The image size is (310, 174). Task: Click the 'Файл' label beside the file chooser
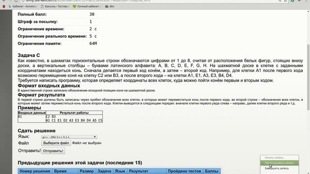click(23, 143)
